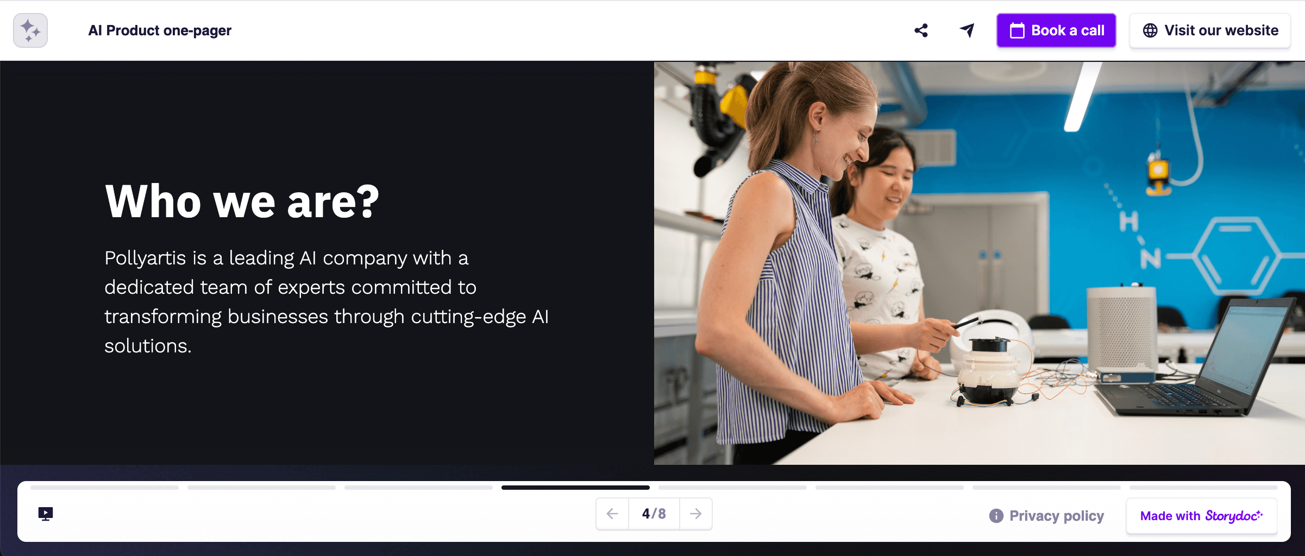Viewport: 1305px width, 556px height.
Task: Jump to third slide progress segment
Action: pos(418,488)
